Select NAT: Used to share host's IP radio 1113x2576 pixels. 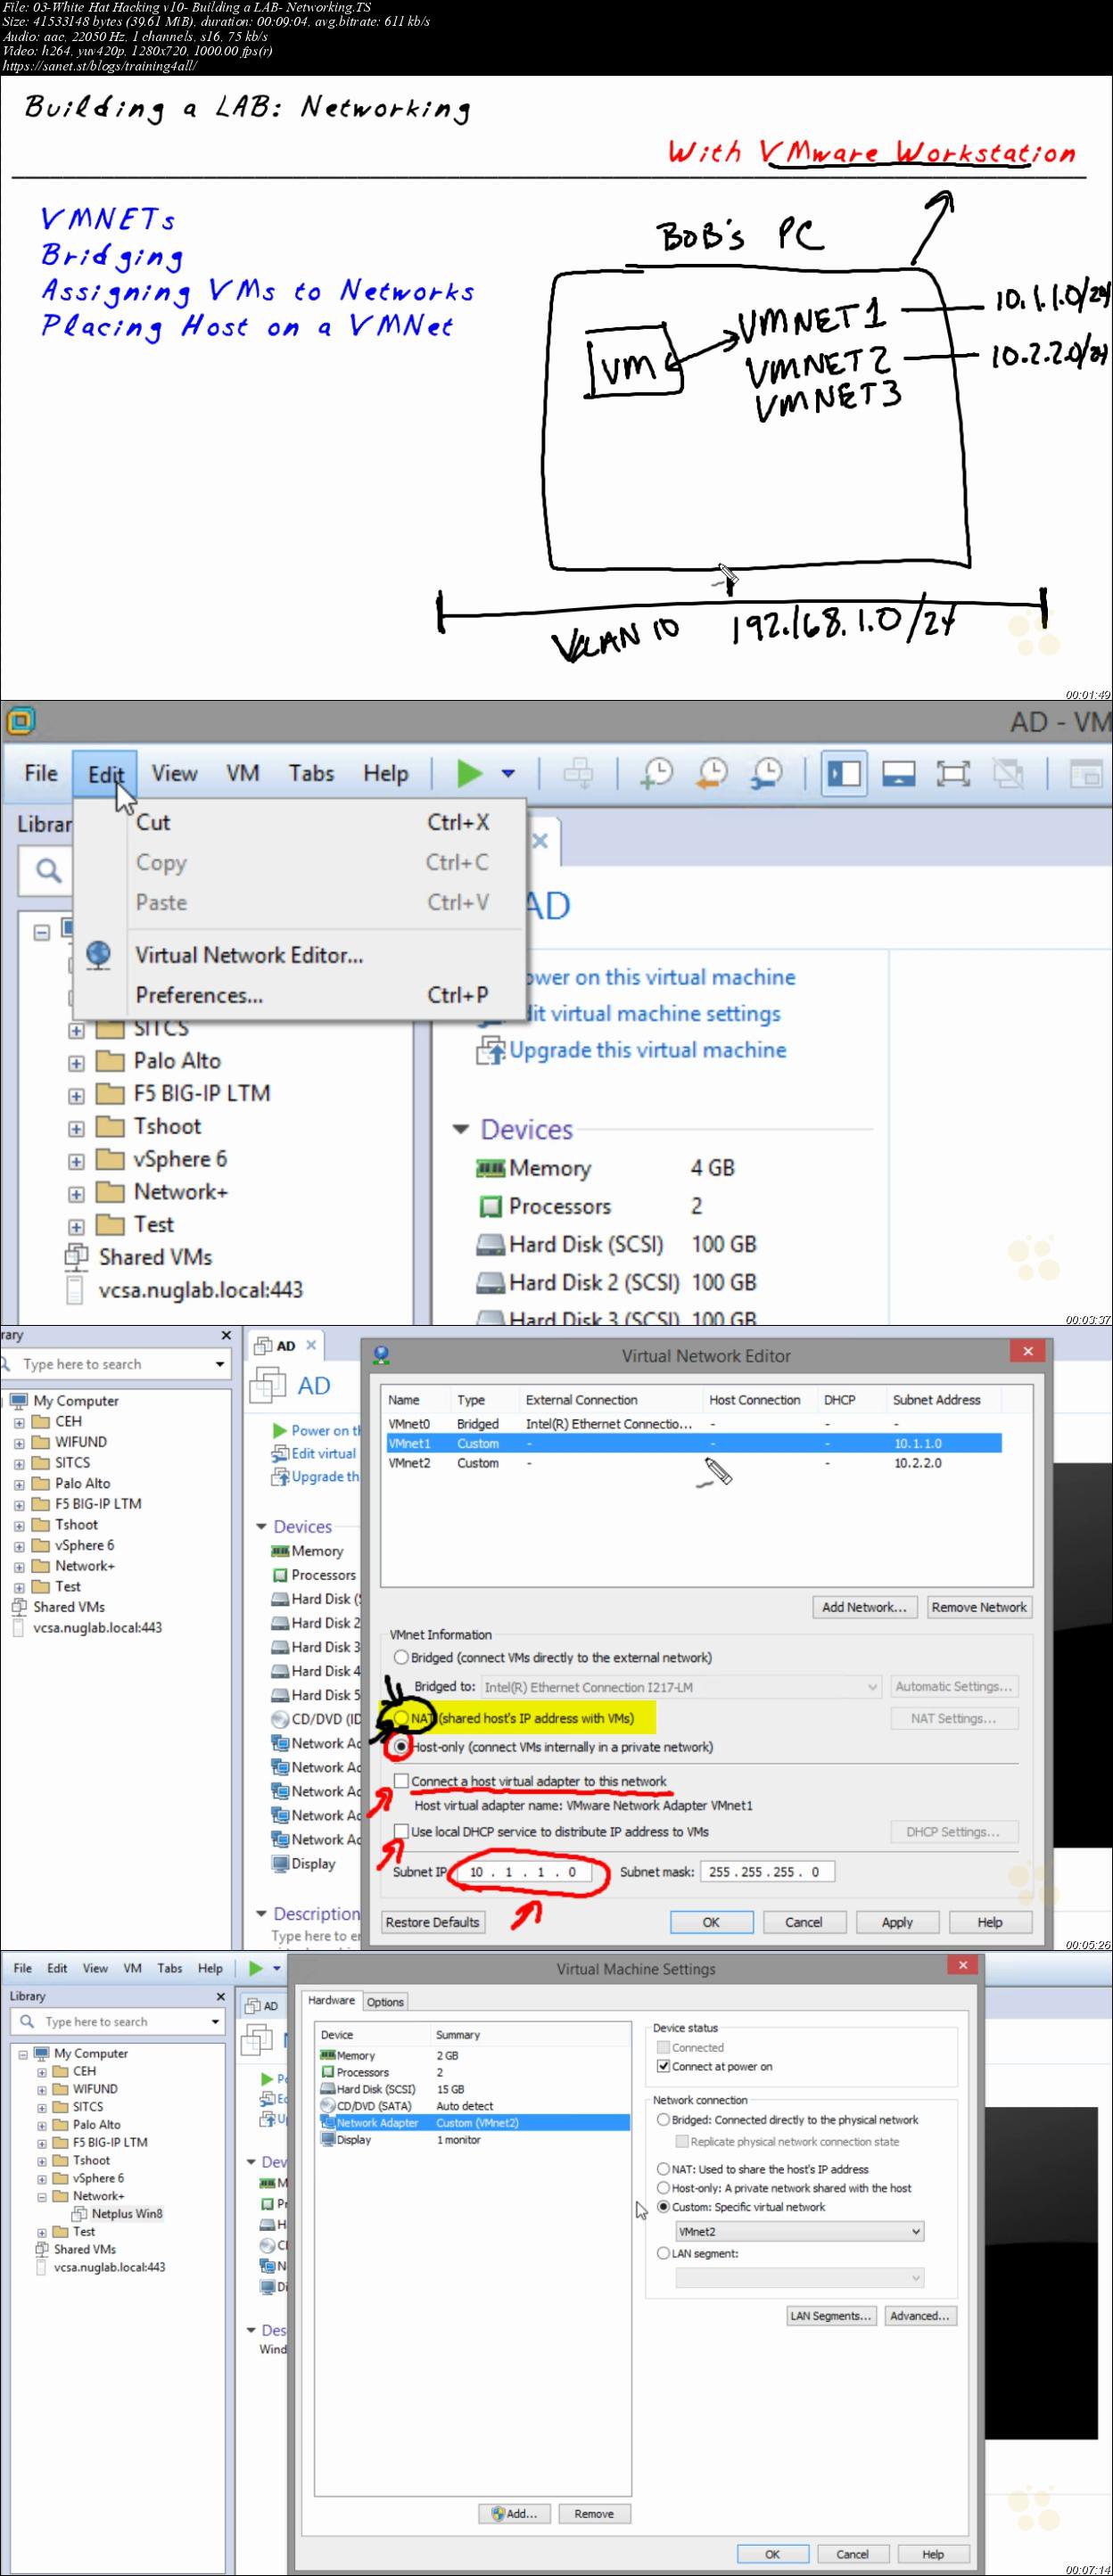tap(663, 2169)
